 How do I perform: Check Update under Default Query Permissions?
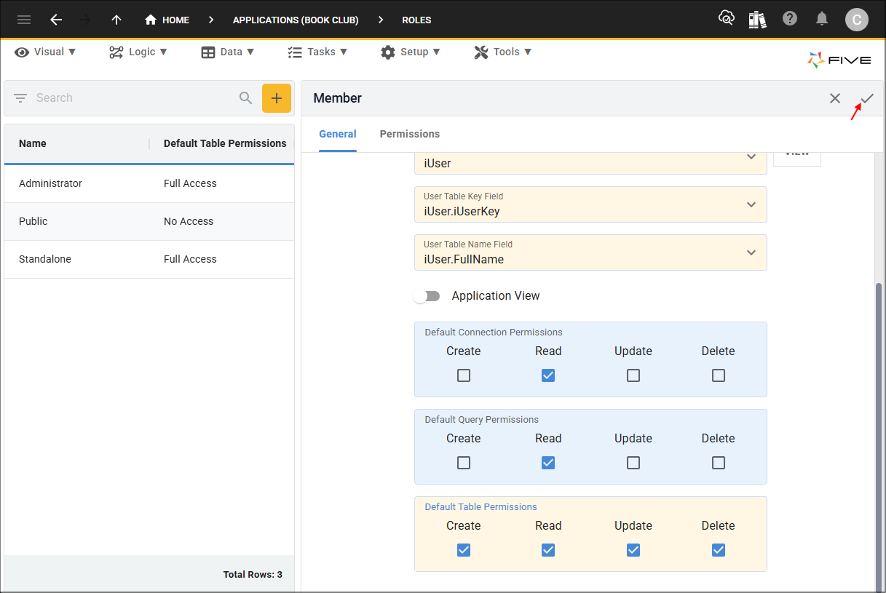point(633,463)
